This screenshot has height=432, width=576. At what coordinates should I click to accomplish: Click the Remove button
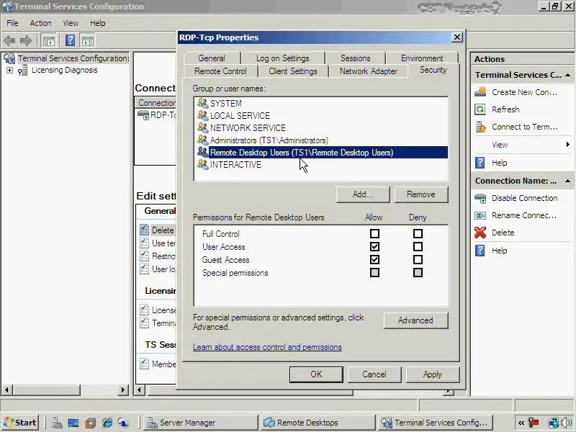(421, 194)
